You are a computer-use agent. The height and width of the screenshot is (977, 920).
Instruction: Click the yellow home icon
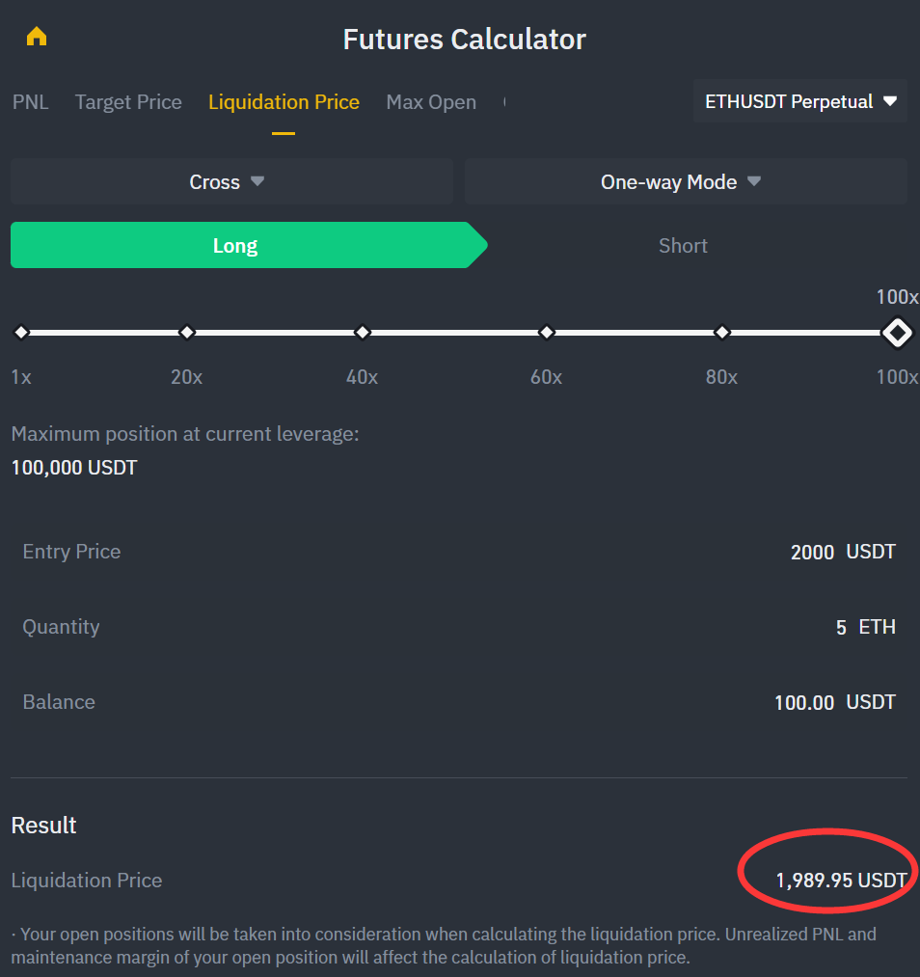[37, 38]
